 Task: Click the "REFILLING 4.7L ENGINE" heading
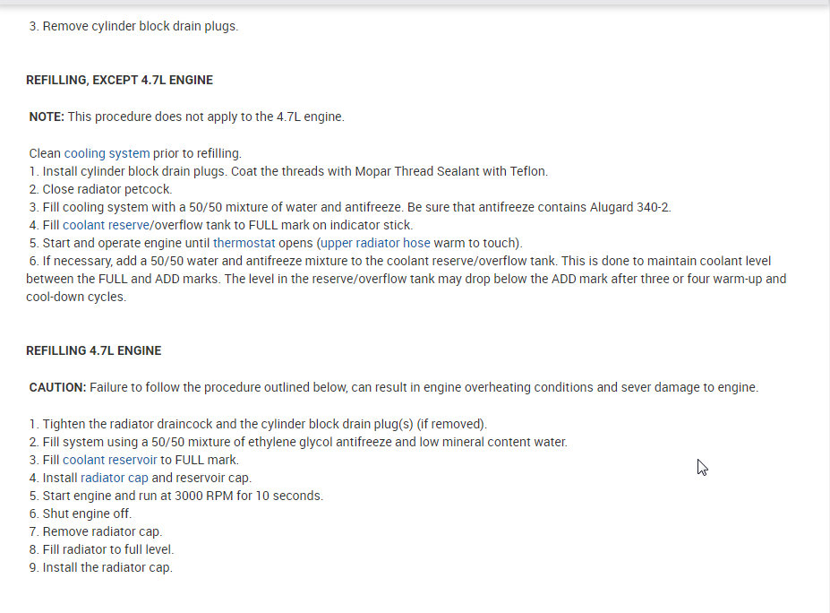93,350
